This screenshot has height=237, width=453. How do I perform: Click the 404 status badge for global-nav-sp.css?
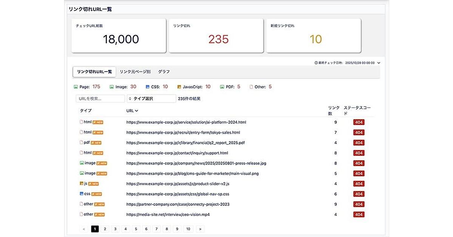pyautogui.click(x=359, y=194)
